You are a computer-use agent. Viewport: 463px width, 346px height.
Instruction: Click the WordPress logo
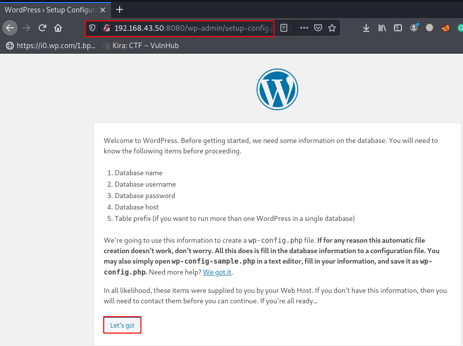277,89
